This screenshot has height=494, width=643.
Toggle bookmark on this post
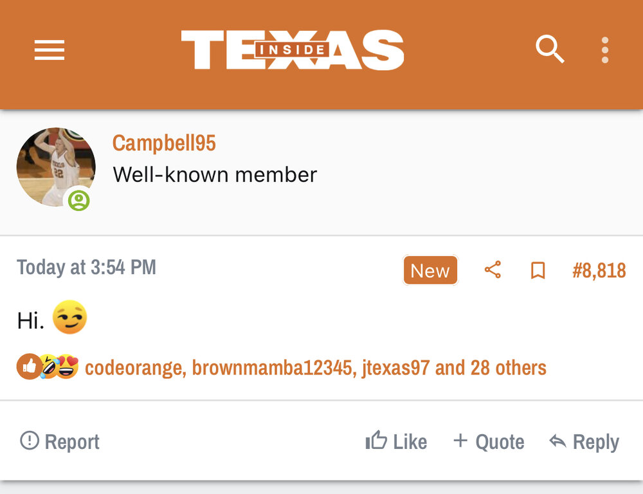point(538,271)
